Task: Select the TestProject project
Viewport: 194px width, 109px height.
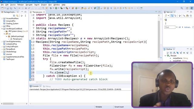Action: (10, 59)
